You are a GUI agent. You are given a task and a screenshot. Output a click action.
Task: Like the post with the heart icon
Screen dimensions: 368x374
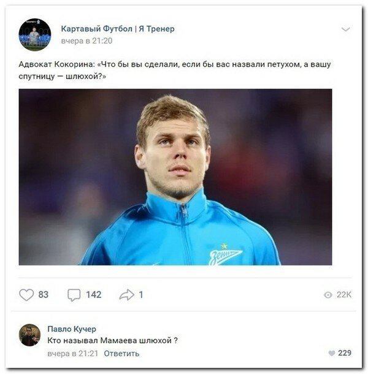coord(26,295)
